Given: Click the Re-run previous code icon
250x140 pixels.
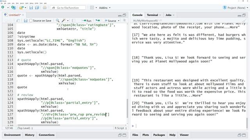Looking at the screenshot, I should [x=98, y=21].
